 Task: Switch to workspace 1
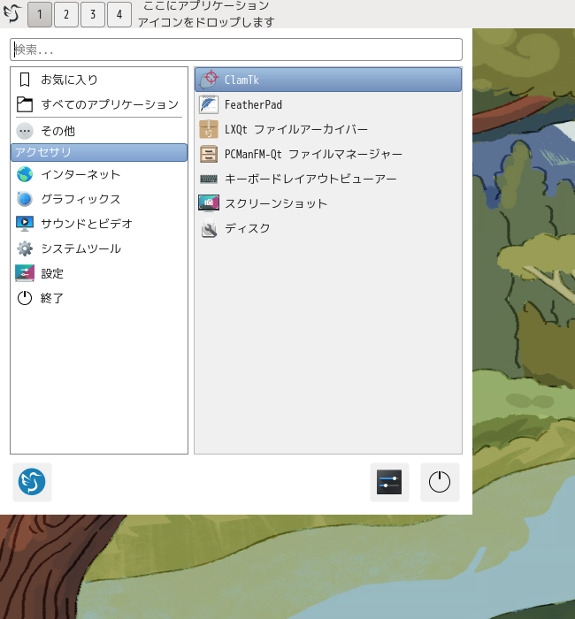click(40, 15)
